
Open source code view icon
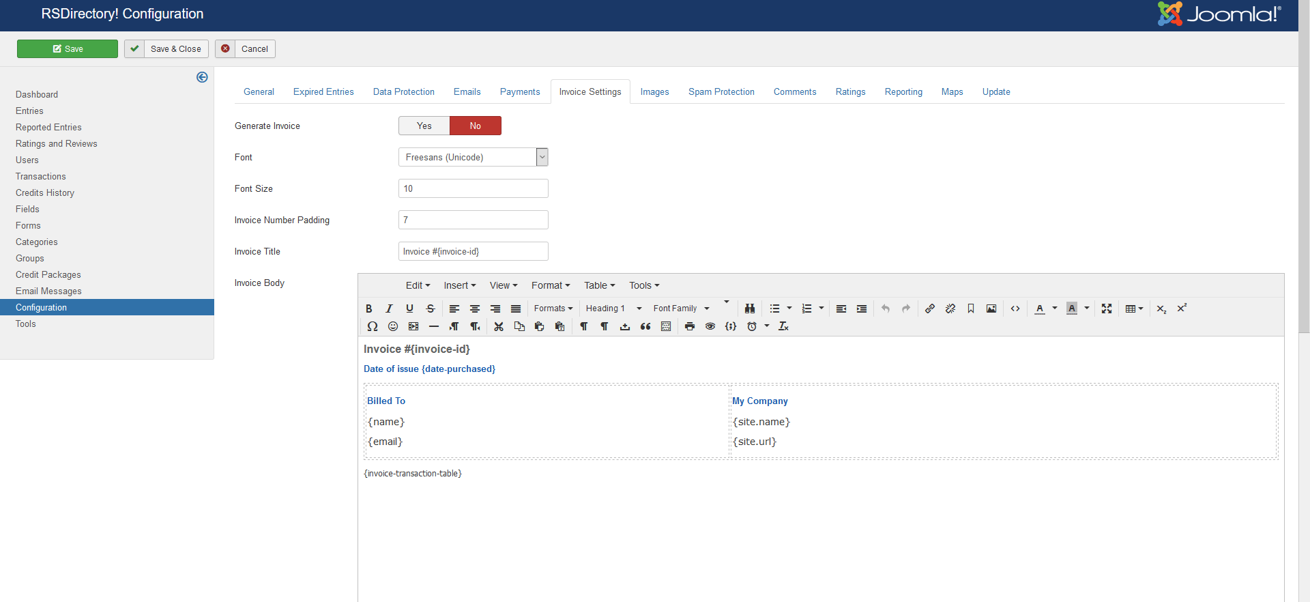[x=1015, y=309]
